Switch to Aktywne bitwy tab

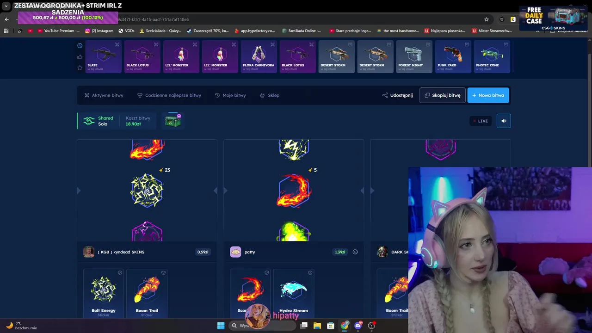tap(104, 95)
